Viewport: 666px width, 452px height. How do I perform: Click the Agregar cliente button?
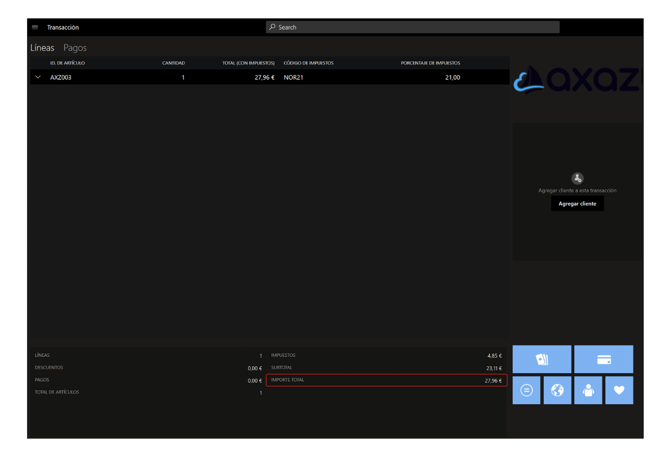click(x=577, y=204)
